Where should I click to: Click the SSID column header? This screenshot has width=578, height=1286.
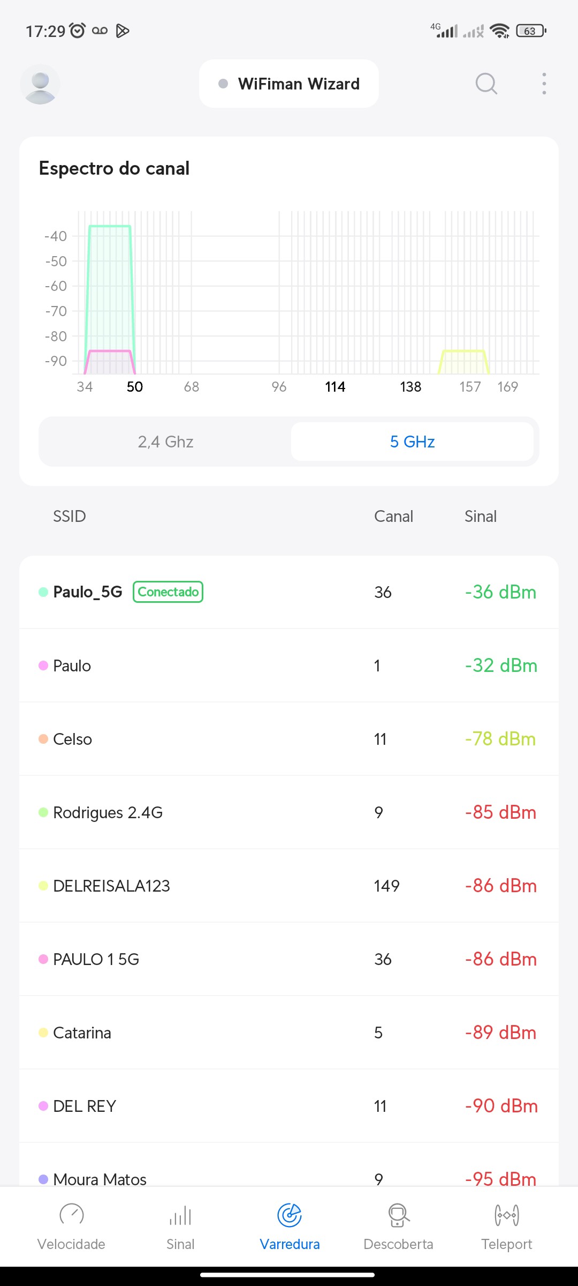point(70,517)
